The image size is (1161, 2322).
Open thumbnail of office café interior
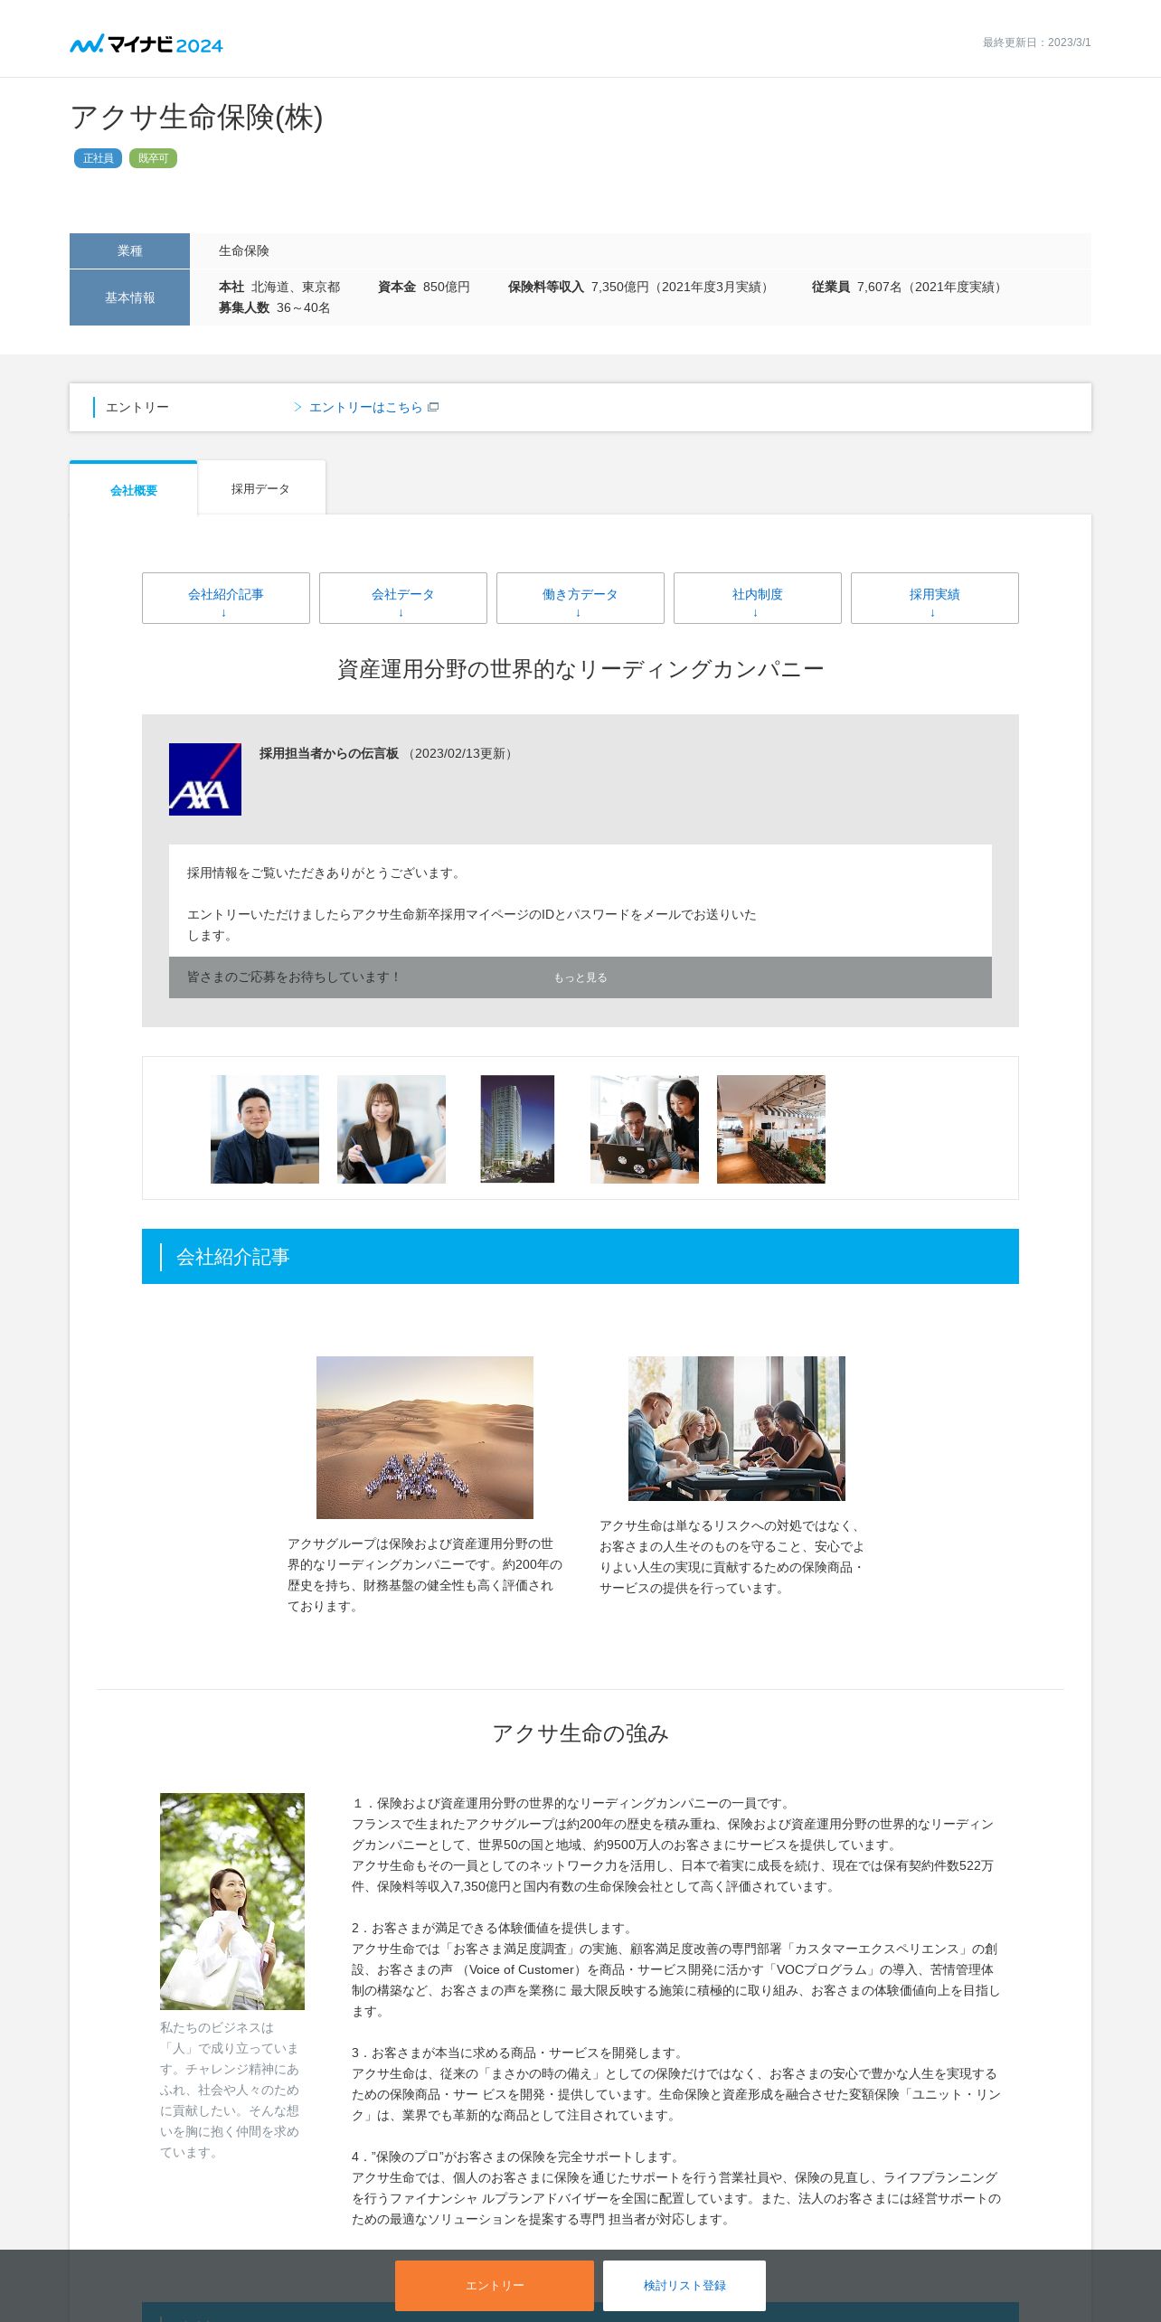point(771,1129)
